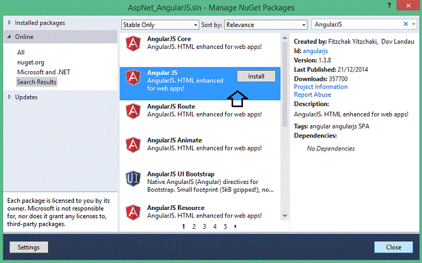Click the Report Abuse link
This screenshot has width=422, height=263.
pos(312,94)
